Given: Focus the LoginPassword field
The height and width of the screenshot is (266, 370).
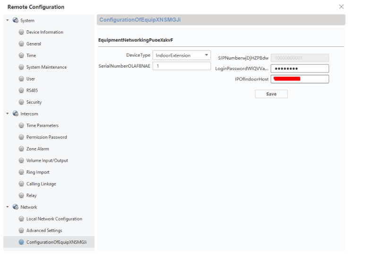Looking at the screenshot, I should coord(300,69).
